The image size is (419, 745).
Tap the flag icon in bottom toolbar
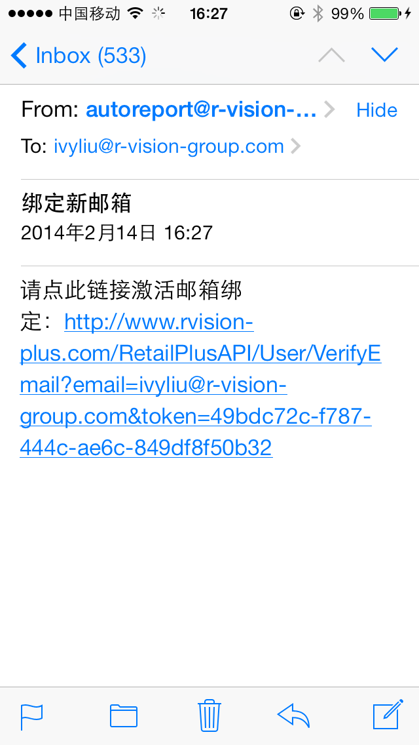[x=32, y=717]
